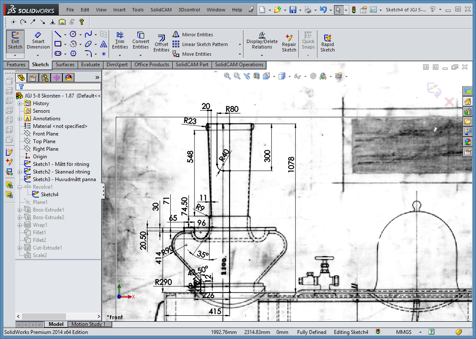Open the Convert Entities dropdown arrow
The image size is (476, 339).
(140, 55)
